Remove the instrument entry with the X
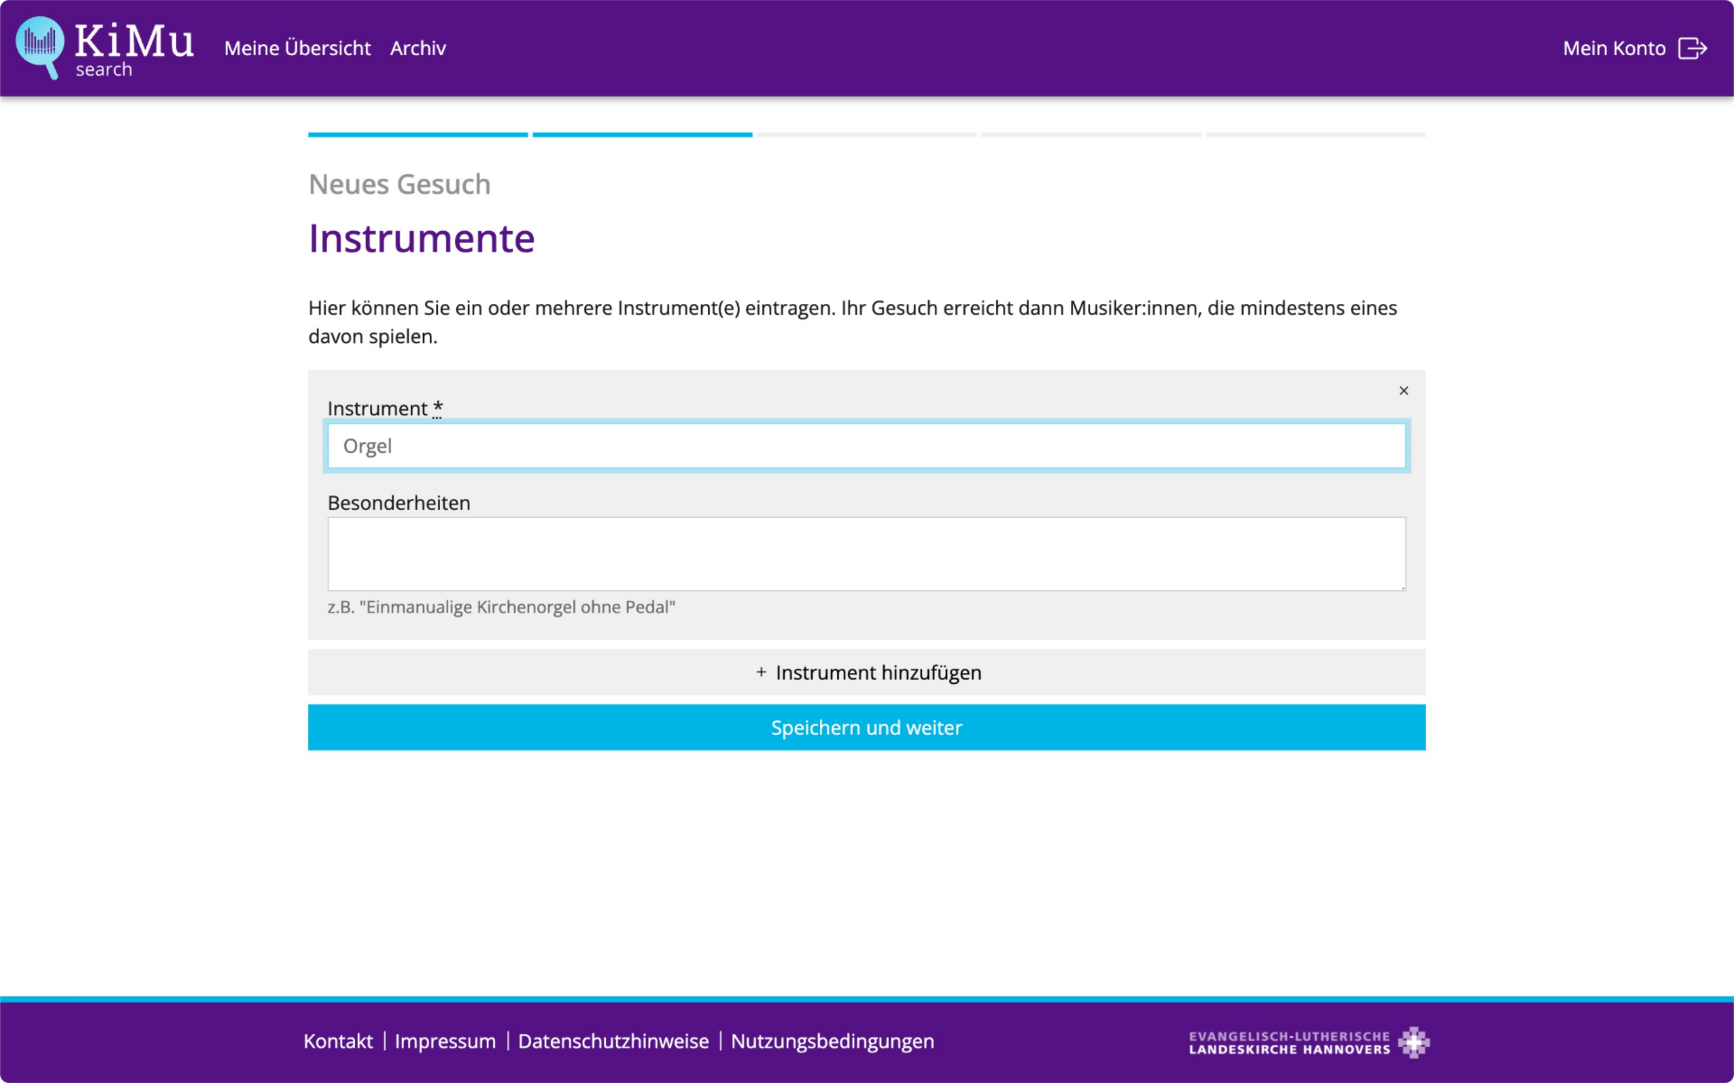The width and height of the screenshot is (1734, 1083). [x=1403, y=390]
